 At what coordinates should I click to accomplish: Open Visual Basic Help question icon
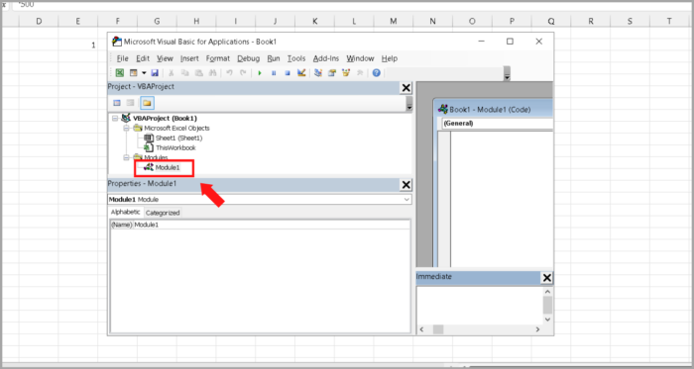(376, 73)
